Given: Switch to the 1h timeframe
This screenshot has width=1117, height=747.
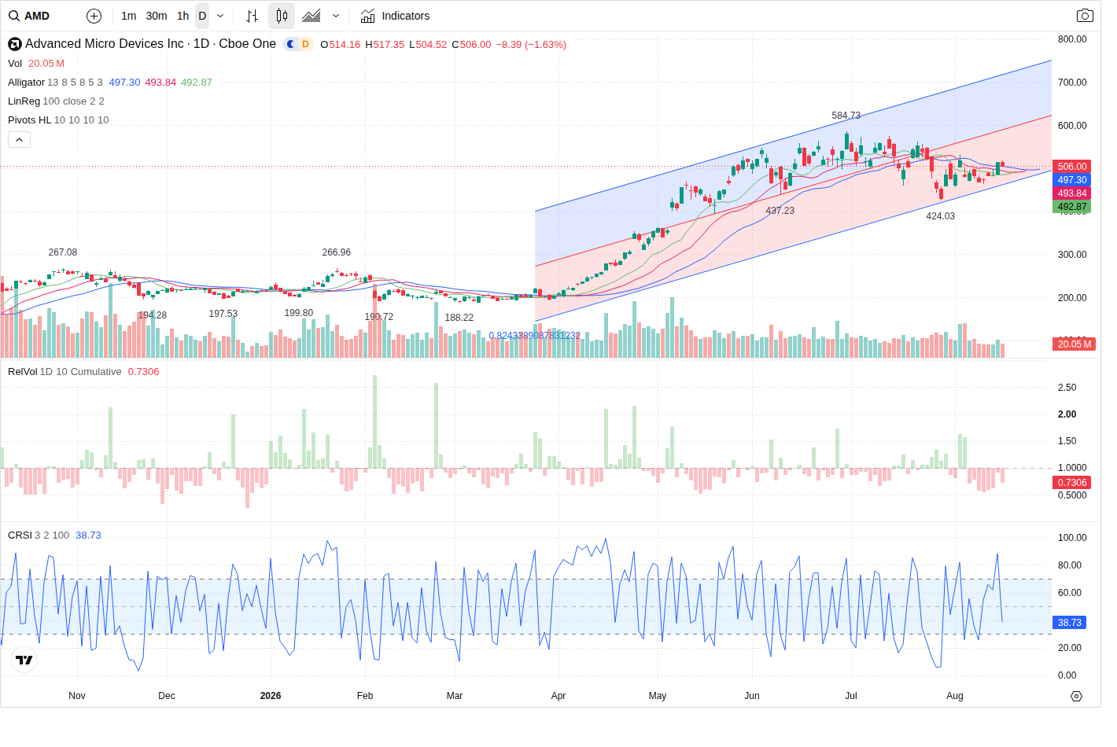Looking at the screenshot, I should (183, 16).
